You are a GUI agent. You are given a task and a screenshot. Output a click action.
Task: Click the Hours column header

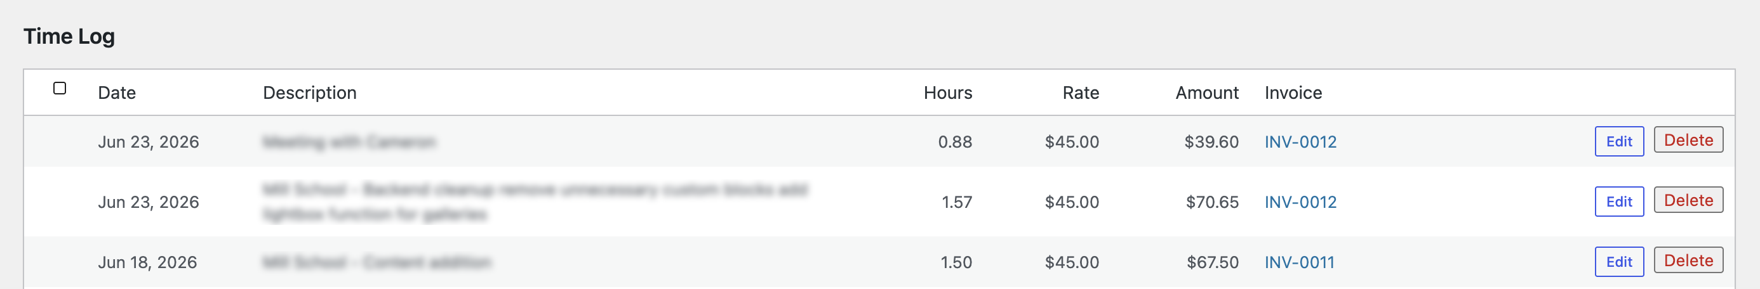coord(947,93)
